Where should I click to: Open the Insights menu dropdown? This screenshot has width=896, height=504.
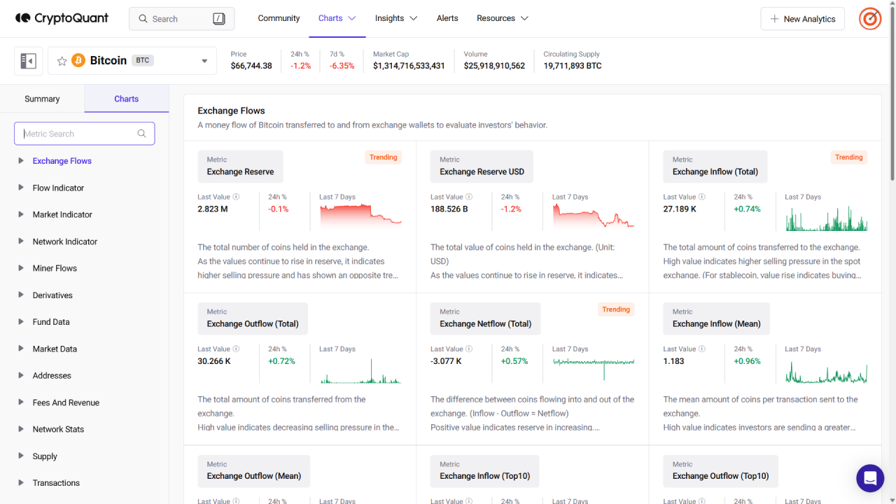pyautogui.click(x=396, y=18)
